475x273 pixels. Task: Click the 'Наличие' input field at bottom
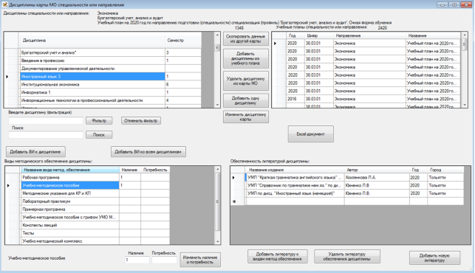[137, 260]
